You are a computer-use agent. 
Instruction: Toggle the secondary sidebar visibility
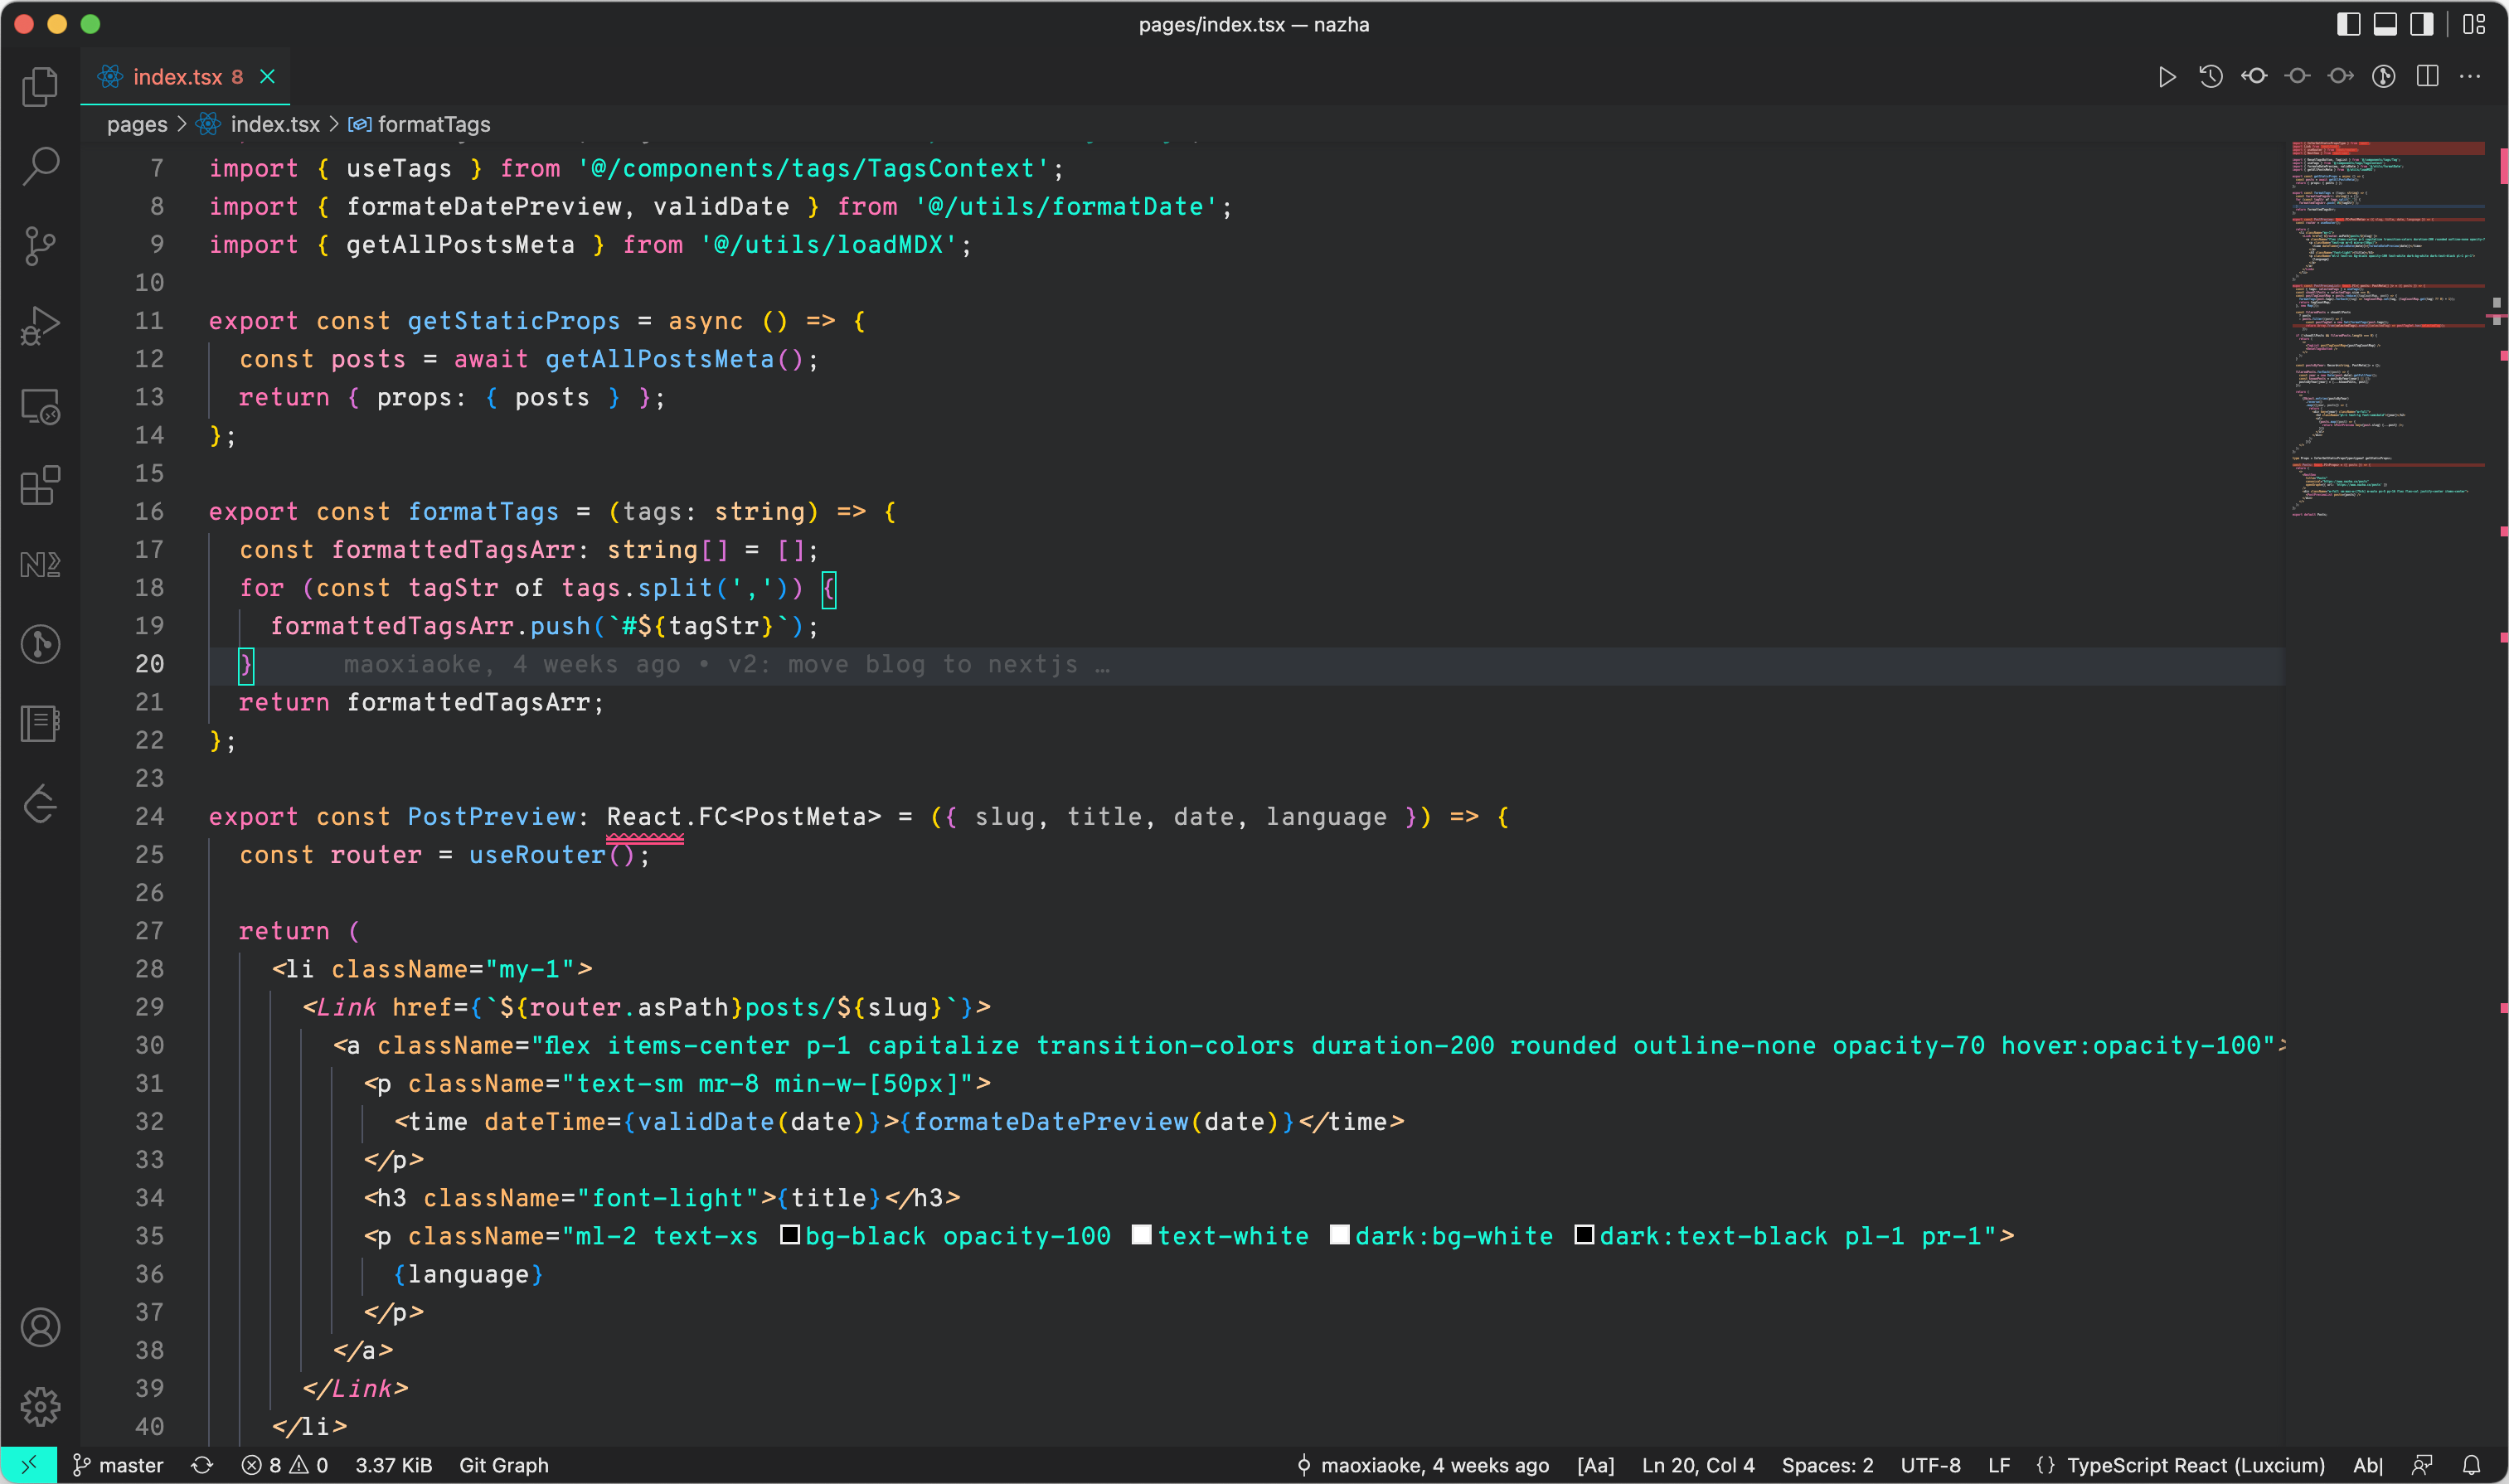(x=2423, y=24)
